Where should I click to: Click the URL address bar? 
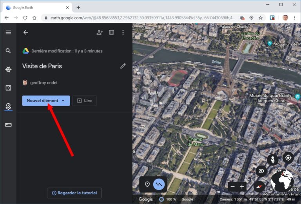[142, 18]
